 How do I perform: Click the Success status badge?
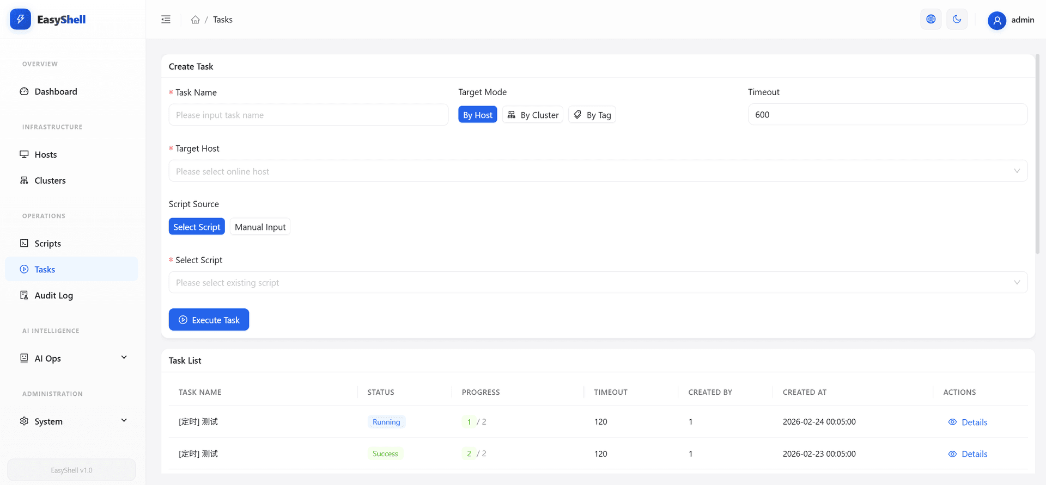(385, 453)
